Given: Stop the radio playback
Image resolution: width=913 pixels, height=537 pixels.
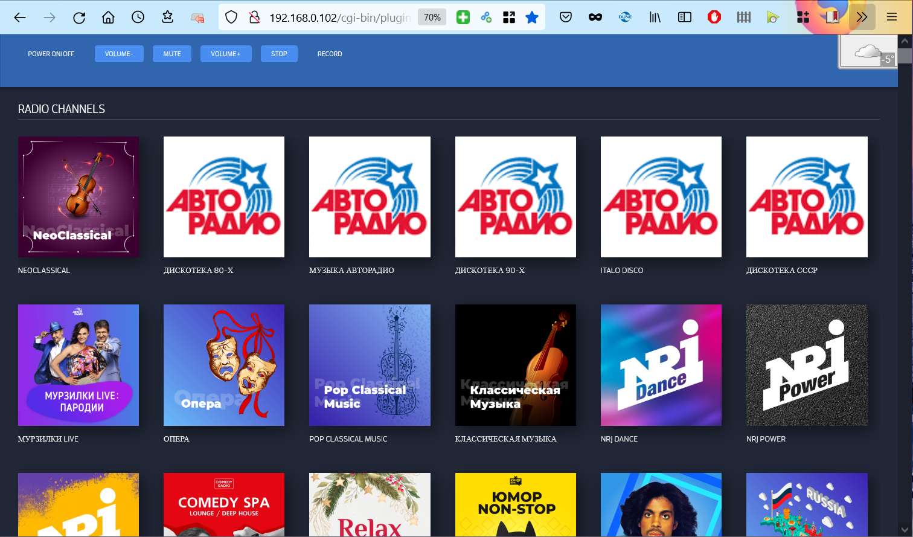Looking at the screenshot, I should [x=279, y=54].
